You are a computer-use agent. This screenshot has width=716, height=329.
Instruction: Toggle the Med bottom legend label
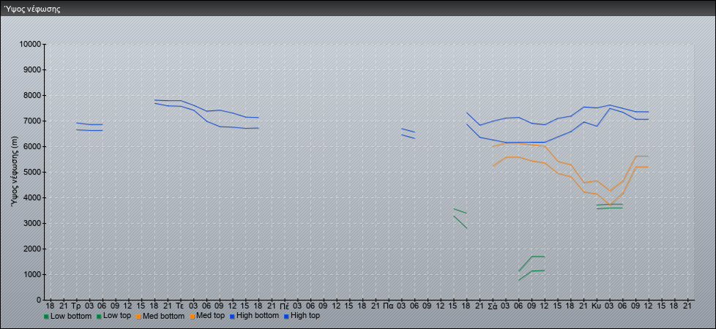pyautogui.click(x=163, y=316)
